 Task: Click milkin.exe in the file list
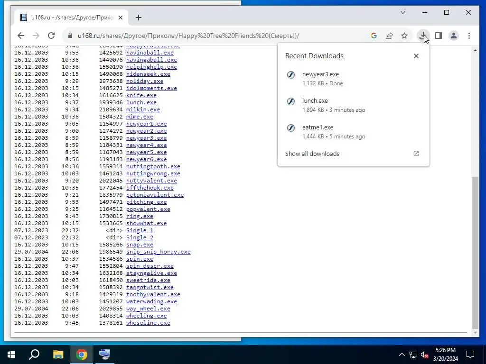click(143, 109)
